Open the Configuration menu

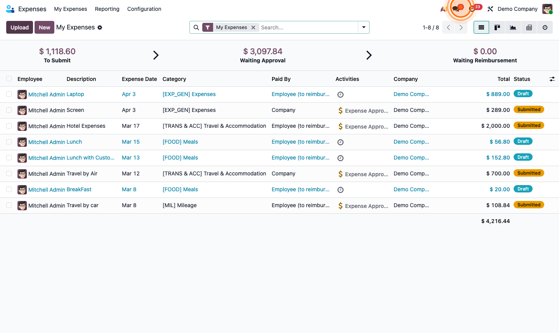pyautogui.click(x=144, y=9)
